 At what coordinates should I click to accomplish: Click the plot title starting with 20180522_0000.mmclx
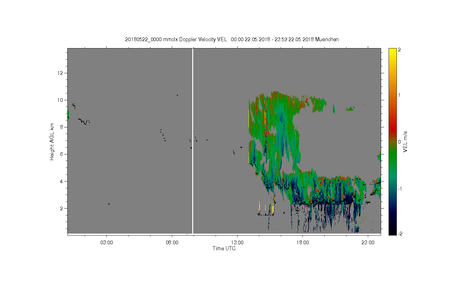click(x=232, y=39)
